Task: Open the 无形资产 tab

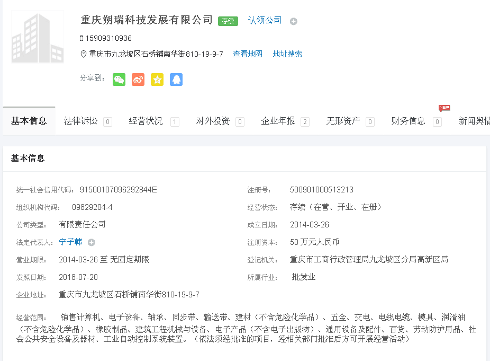Action: (343, 121)
